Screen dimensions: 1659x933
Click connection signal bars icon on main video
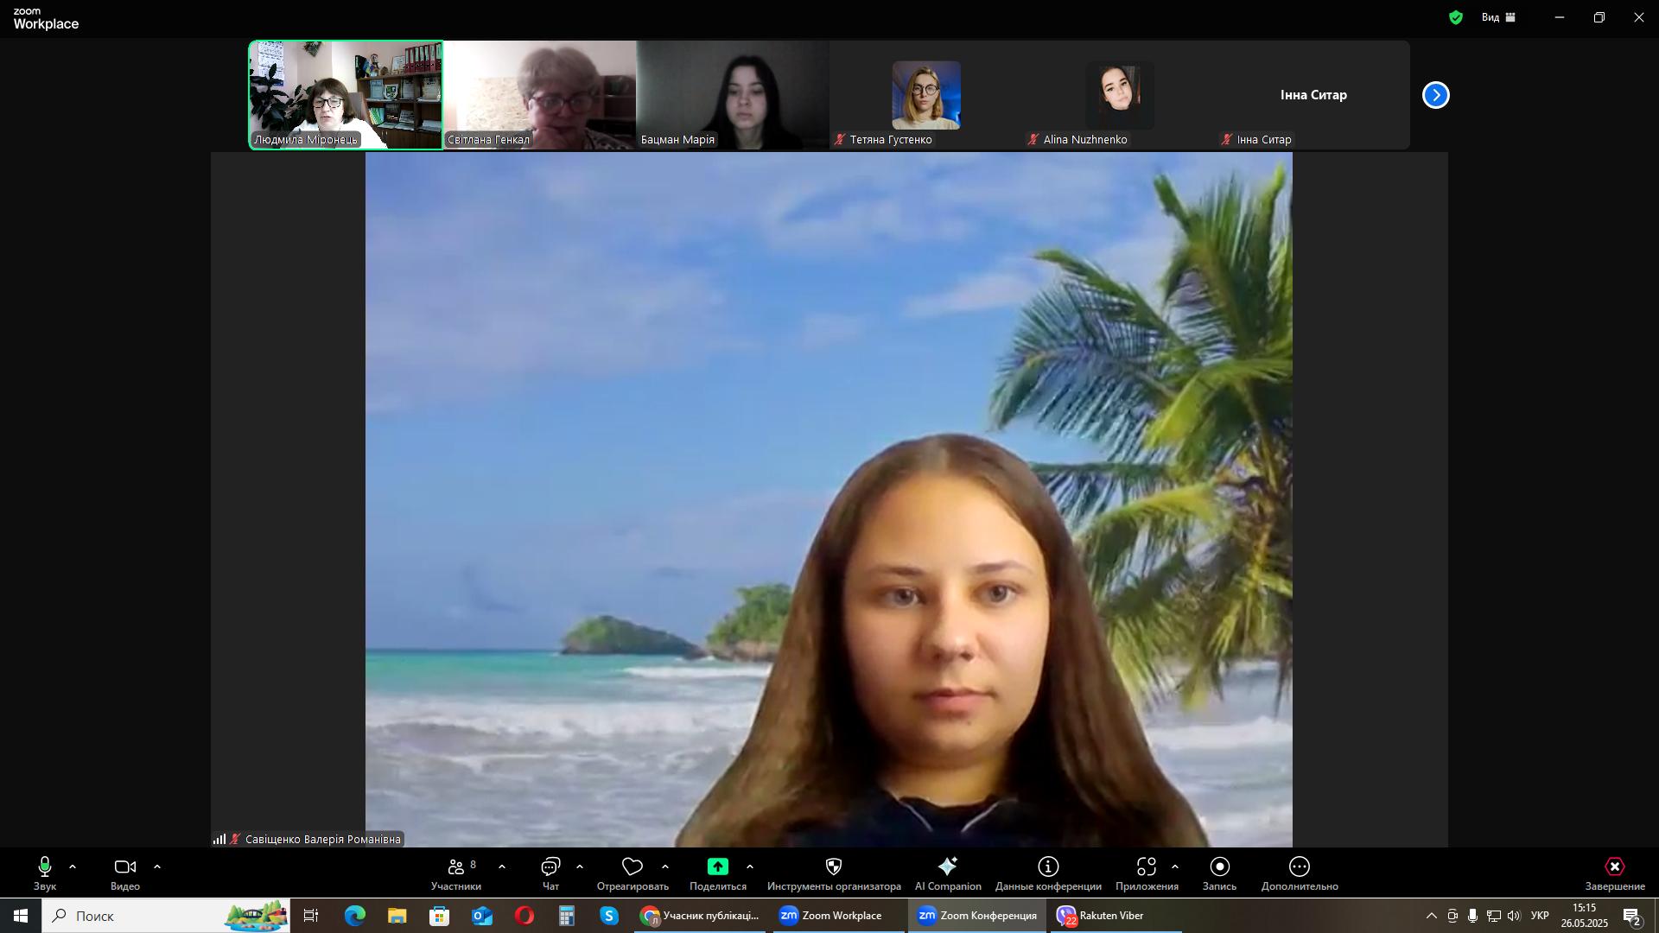click(x=219, y=839)
